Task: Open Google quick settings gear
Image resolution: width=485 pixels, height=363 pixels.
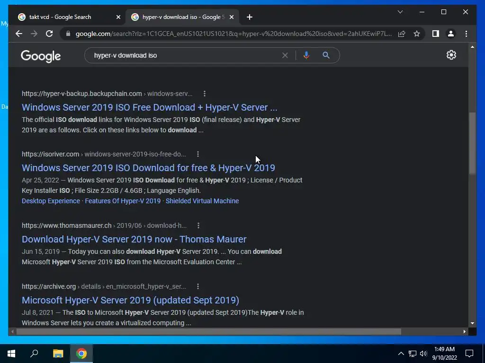Action: coord(451,55)
